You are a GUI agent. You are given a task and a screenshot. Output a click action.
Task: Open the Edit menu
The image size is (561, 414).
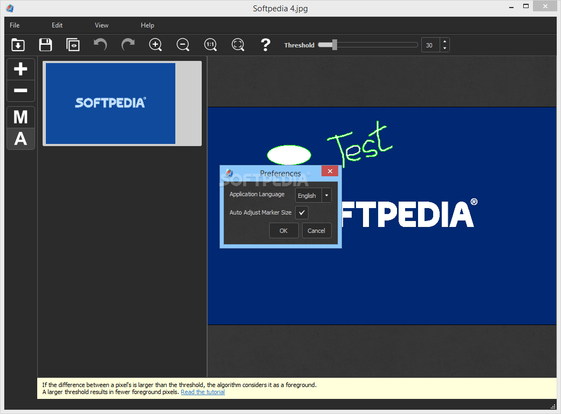(x=57, y=25)
